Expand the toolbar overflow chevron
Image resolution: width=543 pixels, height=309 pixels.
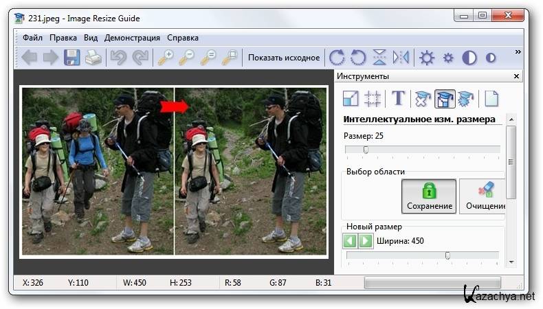point(518,52)
